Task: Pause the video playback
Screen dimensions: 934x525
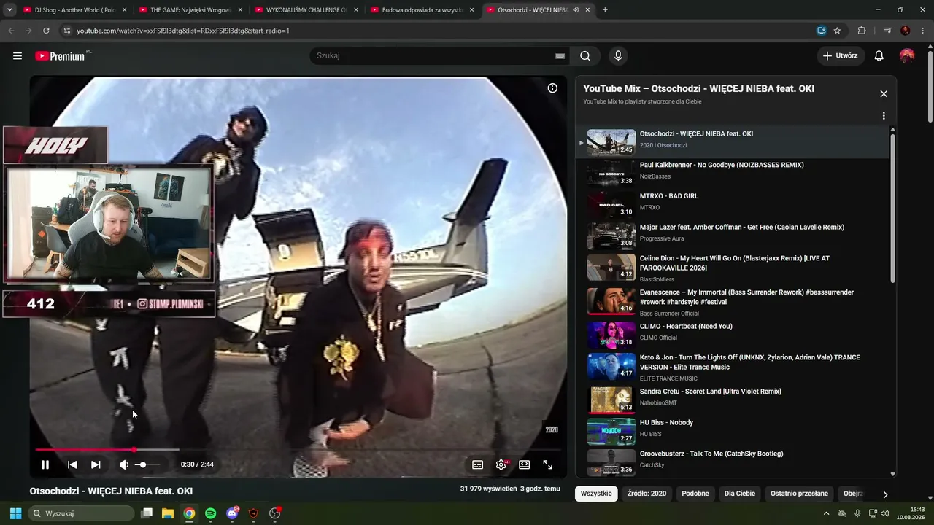Action: coord(45,464)
